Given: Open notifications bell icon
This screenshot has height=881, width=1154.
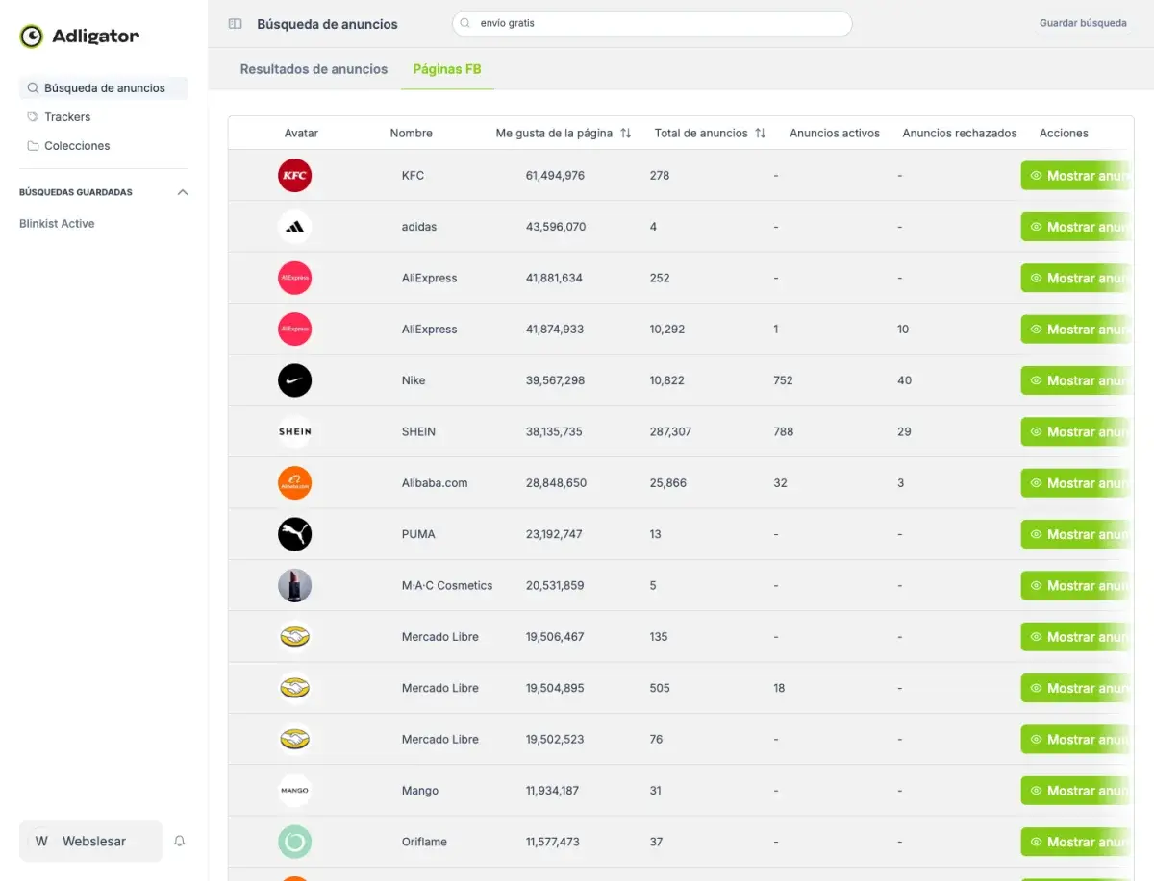Looking at the screenshot, I should [x=180, y=842].
